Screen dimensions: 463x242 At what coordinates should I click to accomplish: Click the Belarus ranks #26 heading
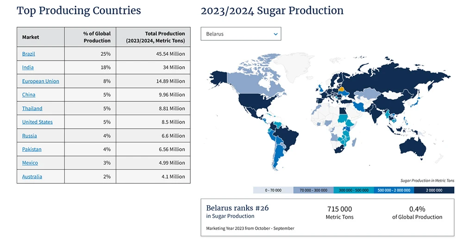point(238,208)
